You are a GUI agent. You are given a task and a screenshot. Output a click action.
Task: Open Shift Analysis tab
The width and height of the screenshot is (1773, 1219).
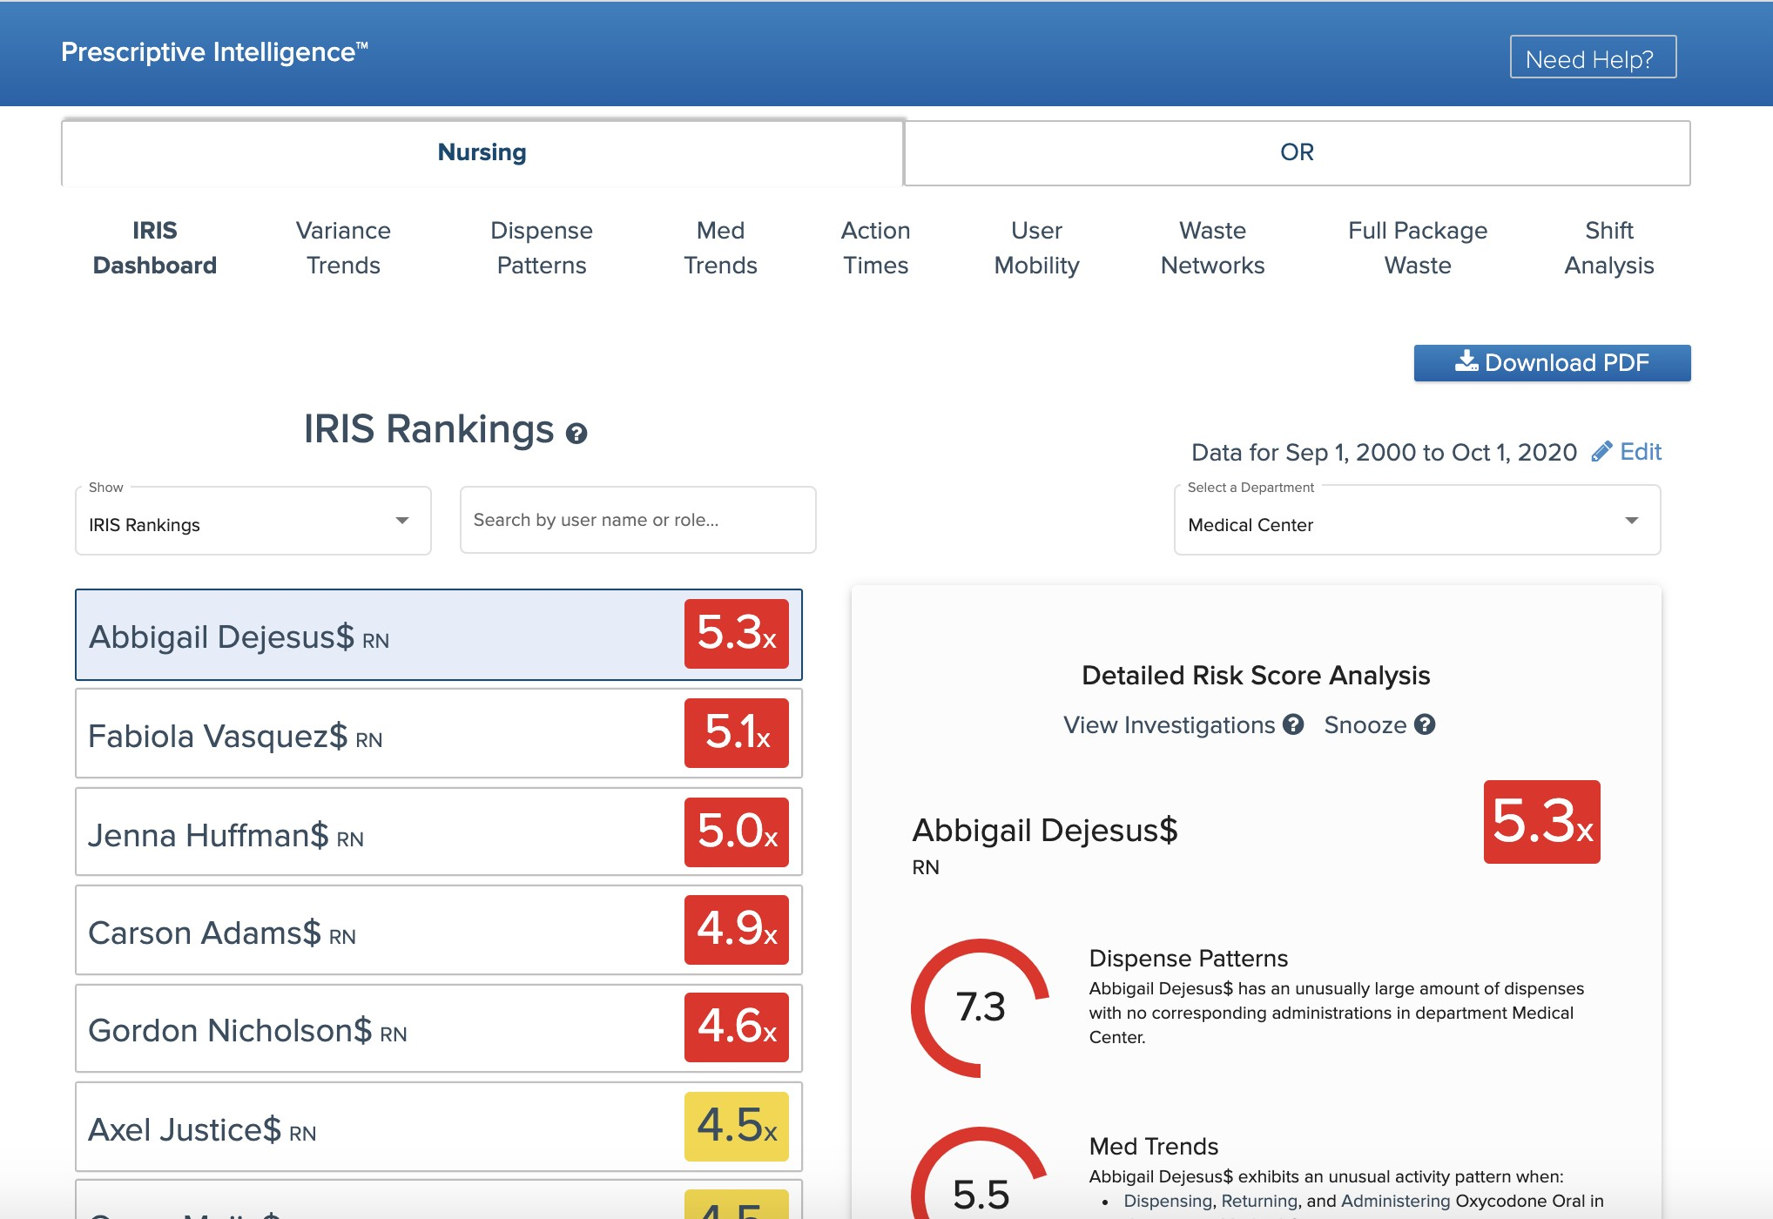click(x=1608, y=247)
